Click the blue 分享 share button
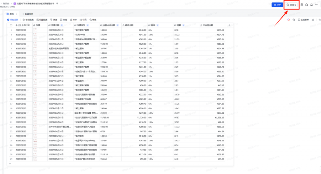 tap(277, 5)
